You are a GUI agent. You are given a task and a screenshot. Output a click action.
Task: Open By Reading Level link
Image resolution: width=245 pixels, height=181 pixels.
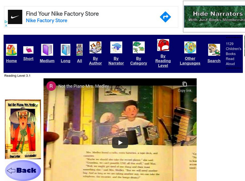(x=163, y=61)
